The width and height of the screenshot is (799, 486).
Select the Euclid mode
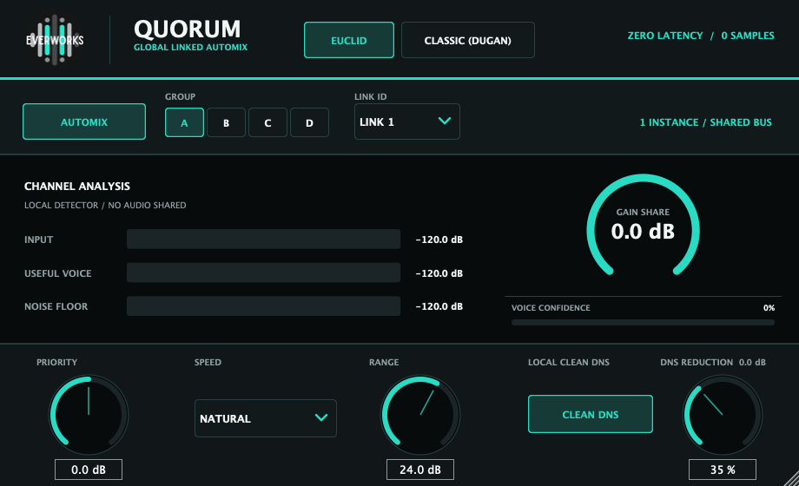click(349, 40)
